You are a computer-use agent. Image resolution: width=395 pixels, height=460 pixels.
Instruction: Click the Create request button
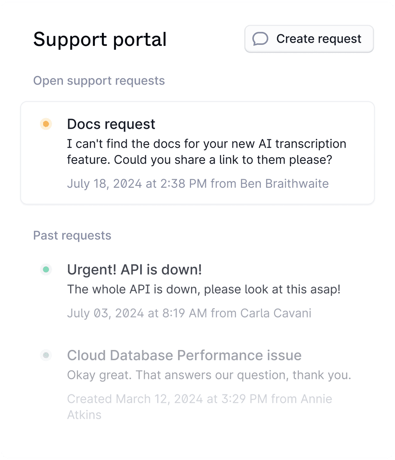tap(309, 39)
